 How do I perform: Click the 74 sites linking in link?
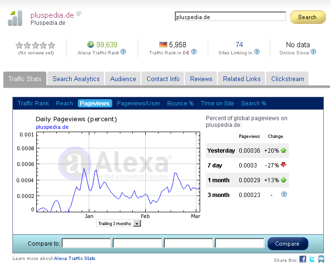pos(239,45)
